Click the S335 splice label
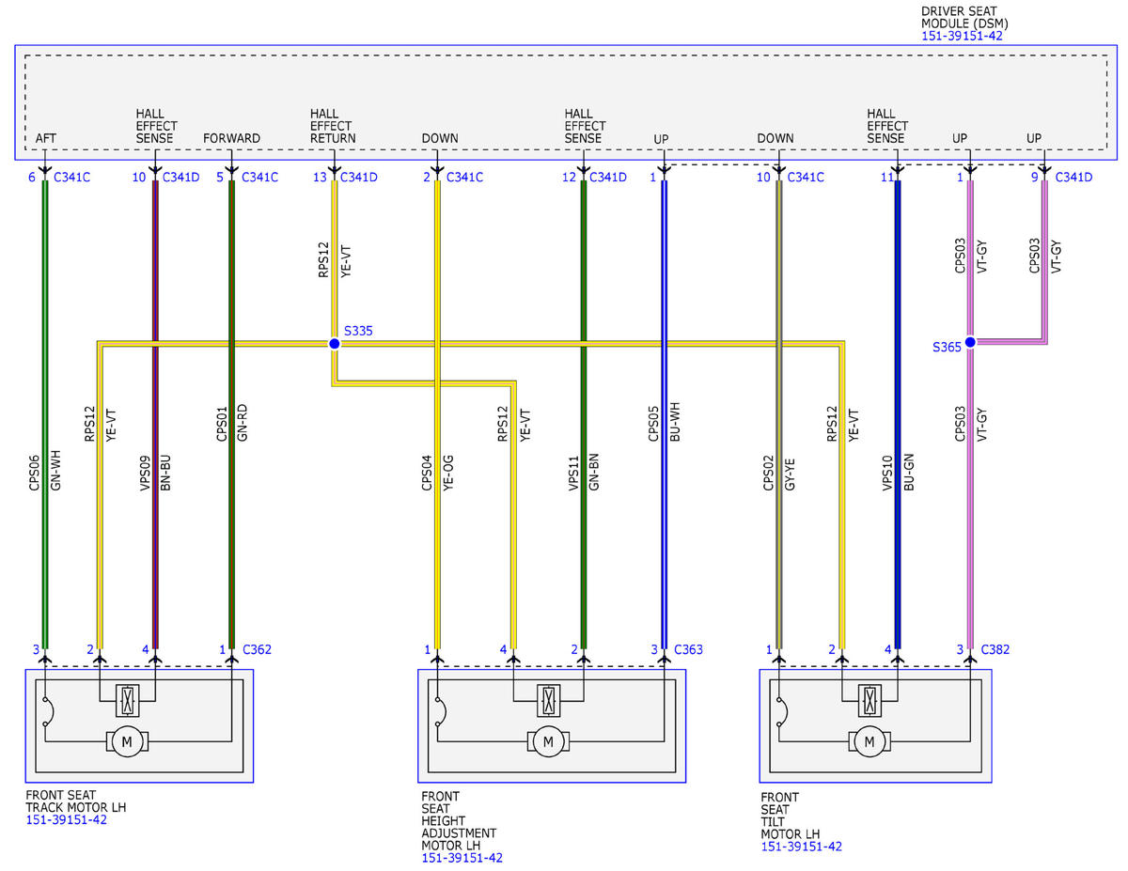This screenshot has height=871, width=1128. click(358, 331)
